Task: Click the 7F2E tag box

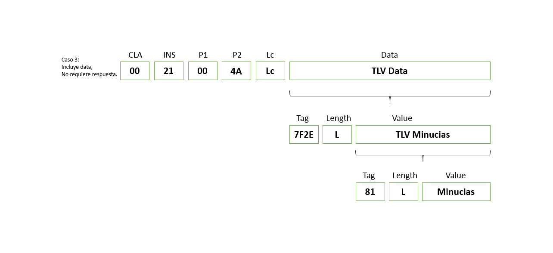Action: (304, 135)
